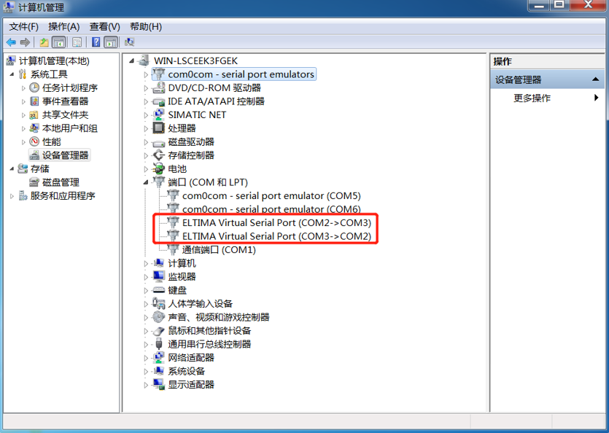
Task: Collapse the 端口 (COM 和 LPT) node
Action: (x=146, y=182)
